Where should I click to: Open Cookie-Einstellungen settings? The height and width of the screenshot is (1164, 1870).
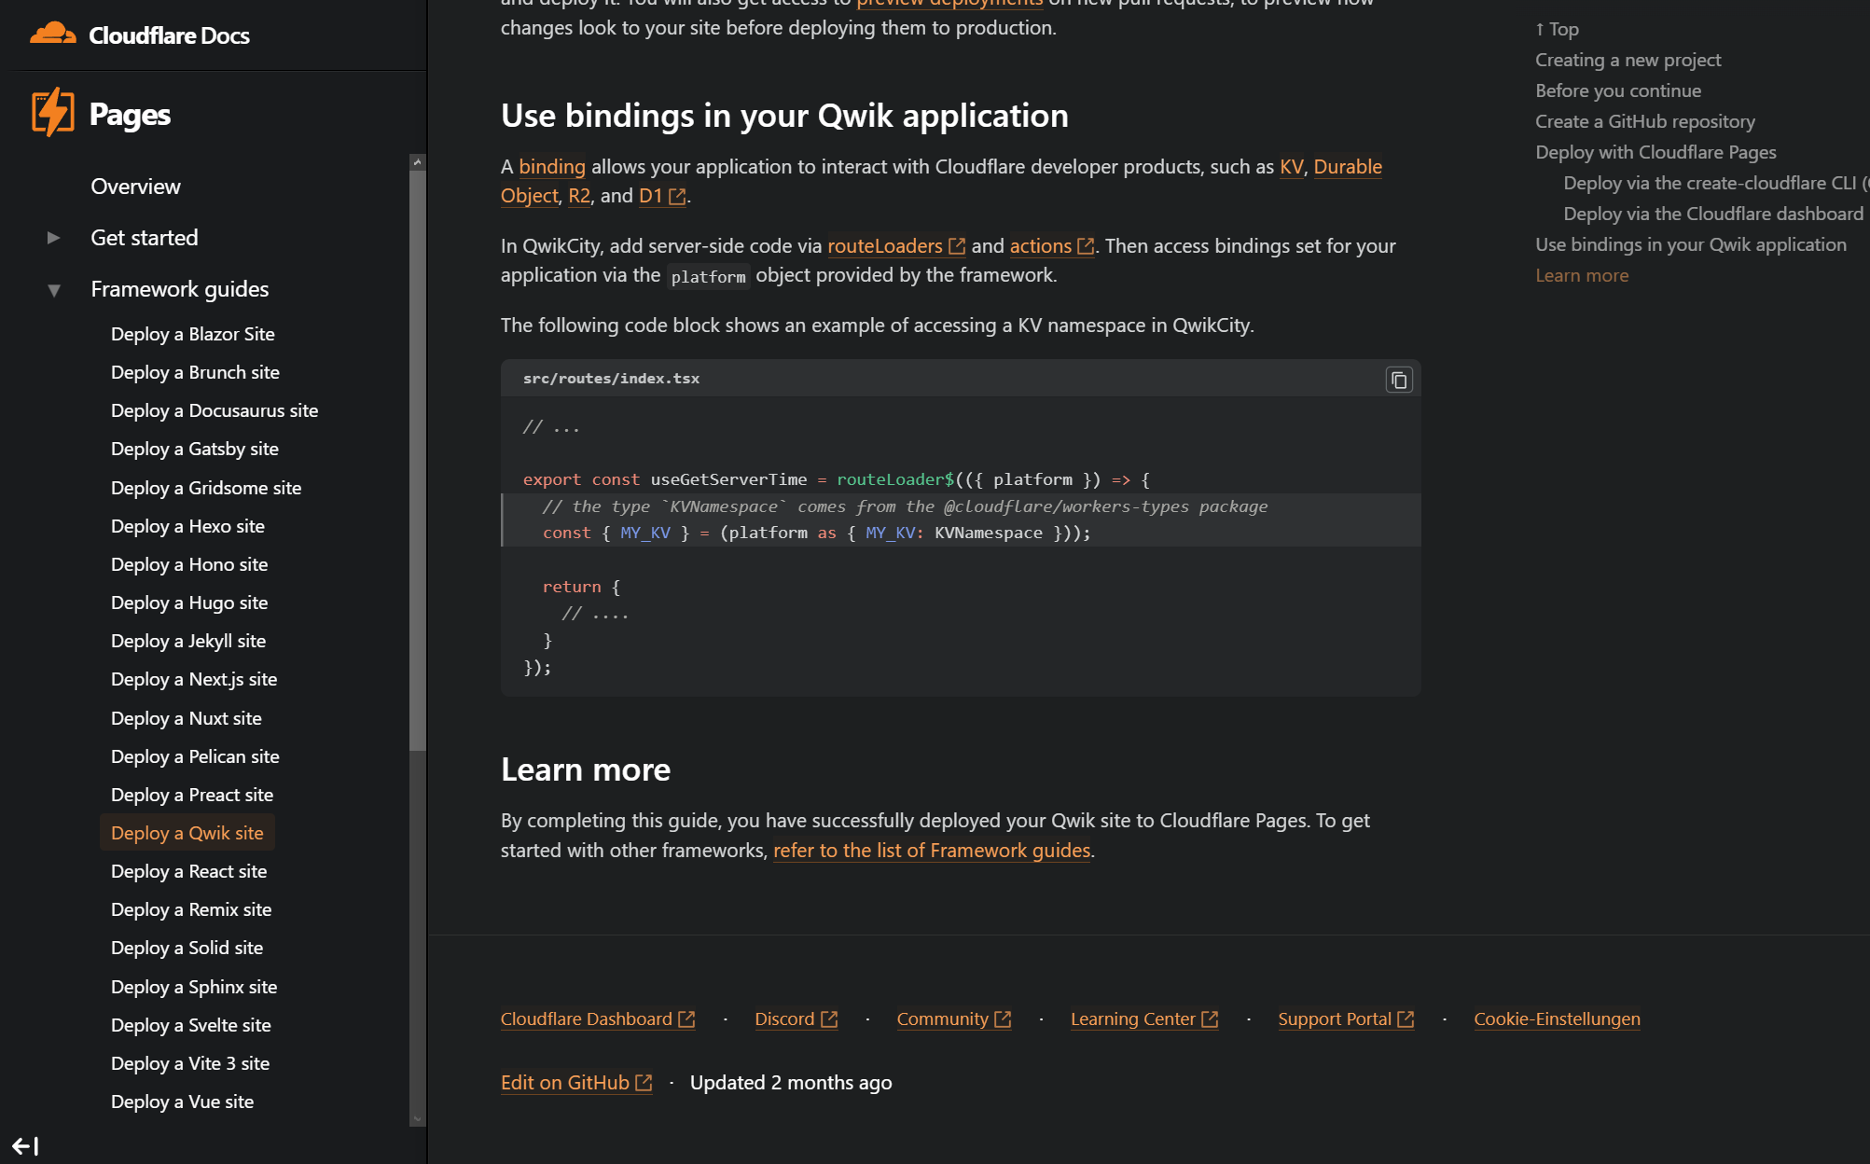point(1556,1019)
